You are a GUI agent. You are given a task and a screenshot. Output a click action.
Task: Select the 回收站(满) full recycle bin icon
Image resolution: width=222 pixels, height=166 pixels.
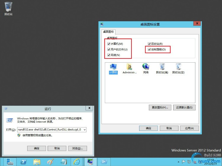click(x=162, y=69)
